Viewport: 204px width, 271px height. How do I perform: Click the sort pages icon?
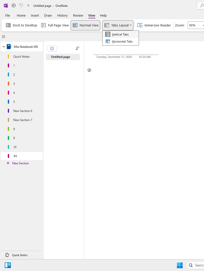point(77,48)
